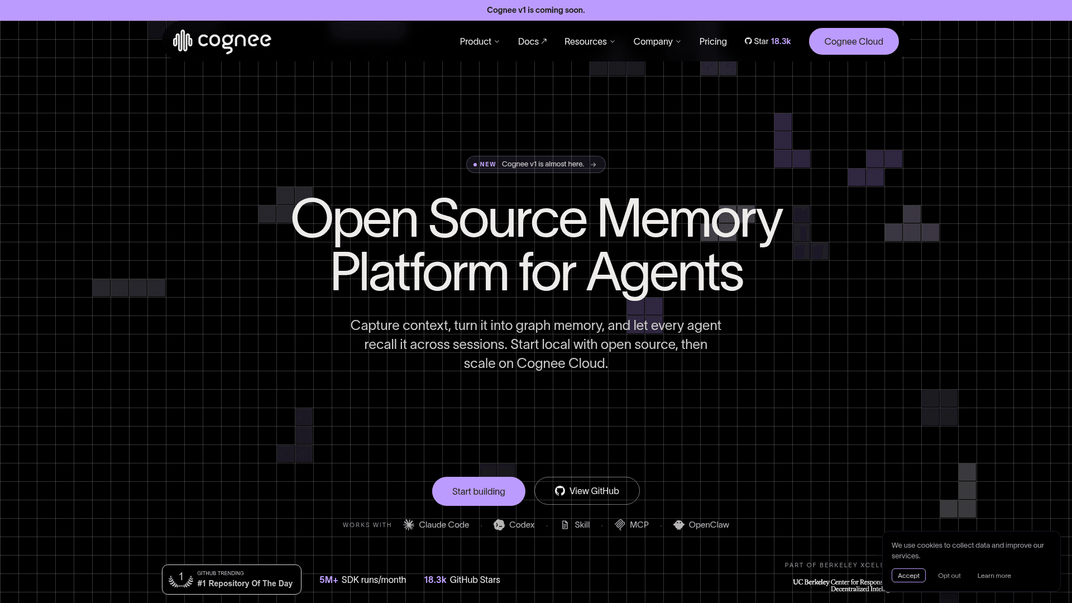Click the Cognee Cloud button

(x=854, y=41)
